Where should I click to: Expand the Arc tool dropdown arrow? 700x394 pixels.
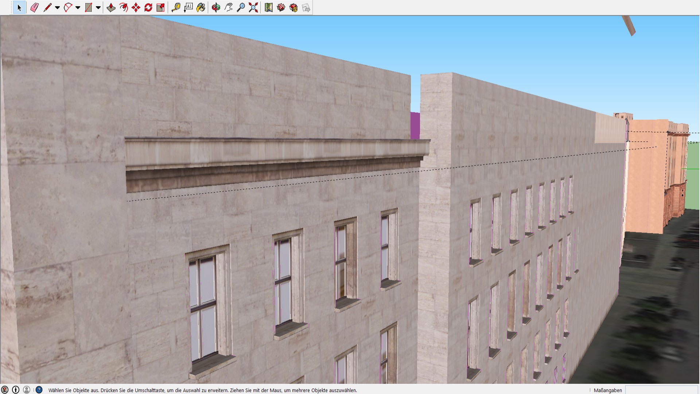click(x=78, y=8)
